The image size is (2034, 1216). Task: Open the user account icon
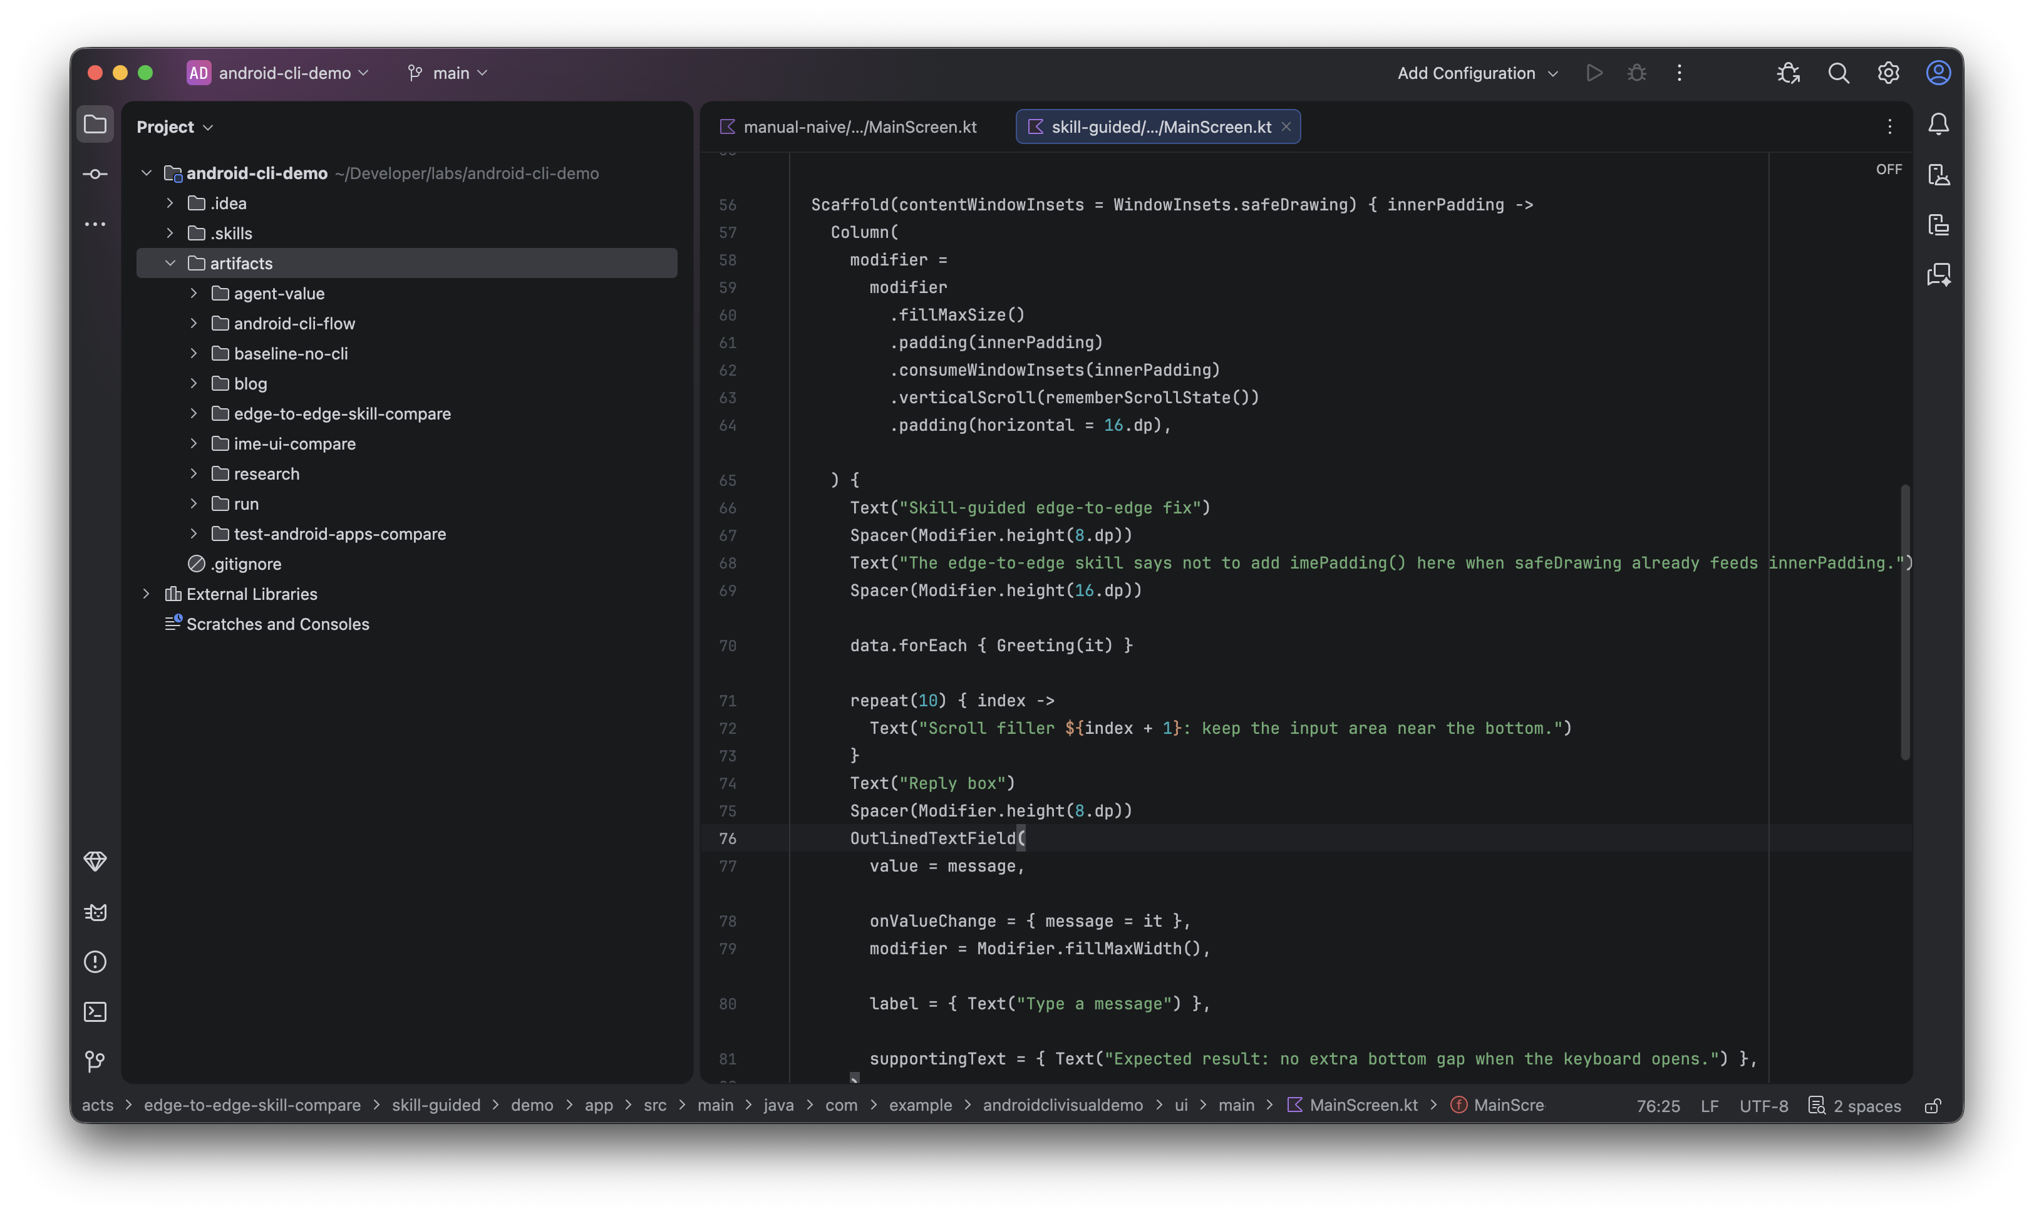point(1938,73)
